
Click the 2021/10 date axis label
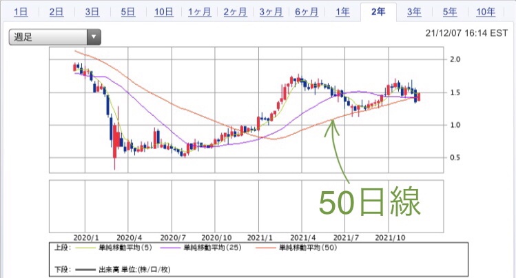tap(391, 237)
